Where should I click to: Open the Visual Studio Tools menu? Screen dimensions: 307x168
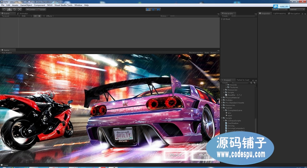[63, 5]
